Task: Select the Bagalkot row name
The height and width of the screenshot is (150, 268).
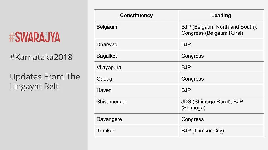Action: (107, 56)
